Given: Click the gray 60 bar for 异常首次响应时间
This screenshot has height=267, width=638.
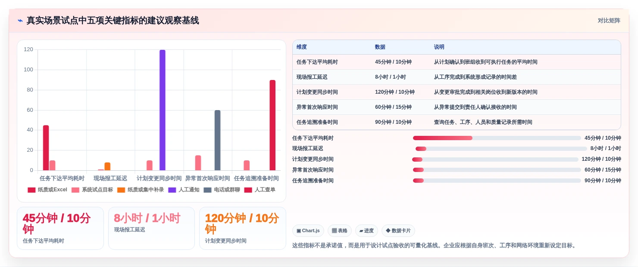Looking at the screenshot, I should tap(218, 140).
